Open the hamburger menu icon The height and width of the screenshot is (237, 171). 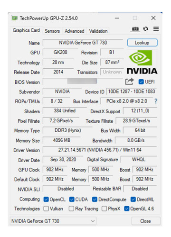[x=156, y=29]
